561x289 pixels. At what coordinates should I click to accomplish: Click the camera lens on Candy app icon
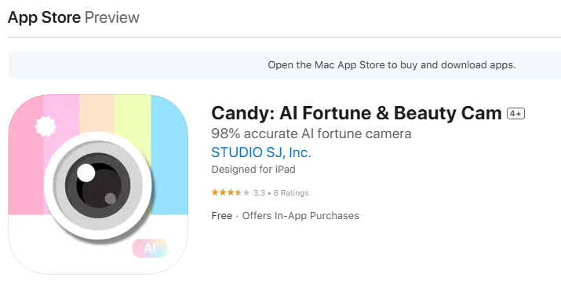(97, 186)
